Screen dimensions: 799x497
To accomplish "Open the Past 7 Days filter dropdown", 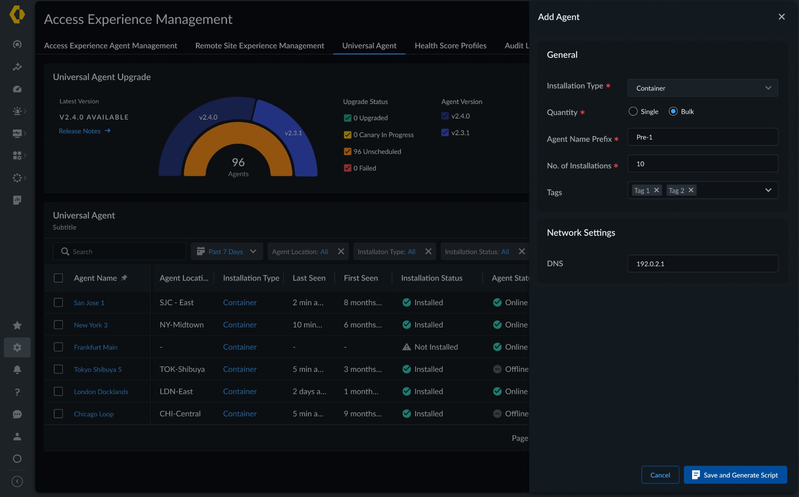I will (226, 251).
